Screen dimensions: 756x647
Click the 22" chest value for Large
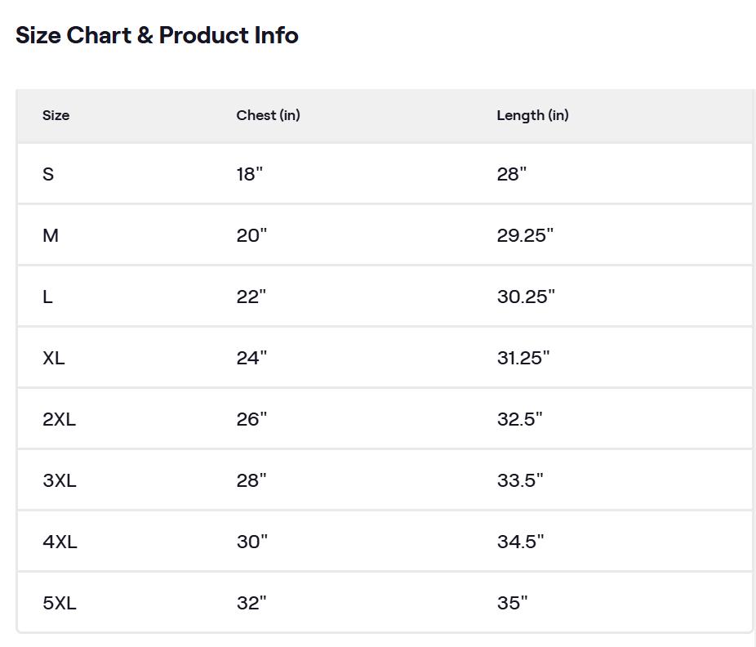pos(251,297)
